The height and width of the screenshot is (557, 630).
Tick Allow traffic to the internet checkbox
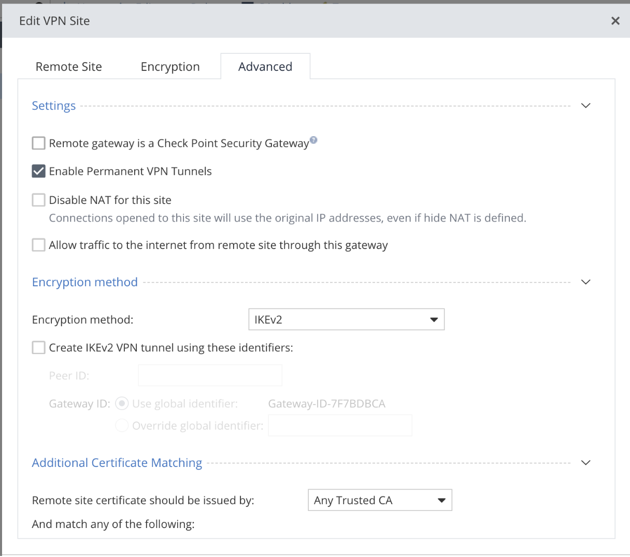39,245
